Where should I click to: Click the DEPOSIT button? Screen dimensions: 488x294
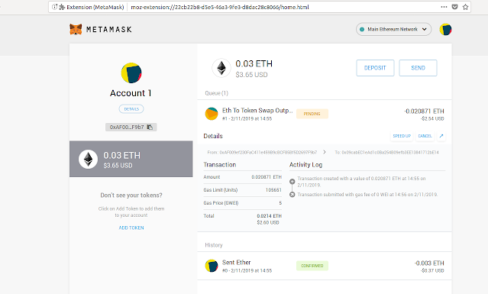click(375, 68)
